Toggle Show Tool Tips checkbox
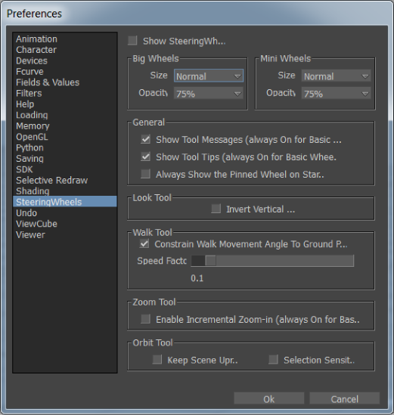The image size is (394, 415). [x=146, y=156]
